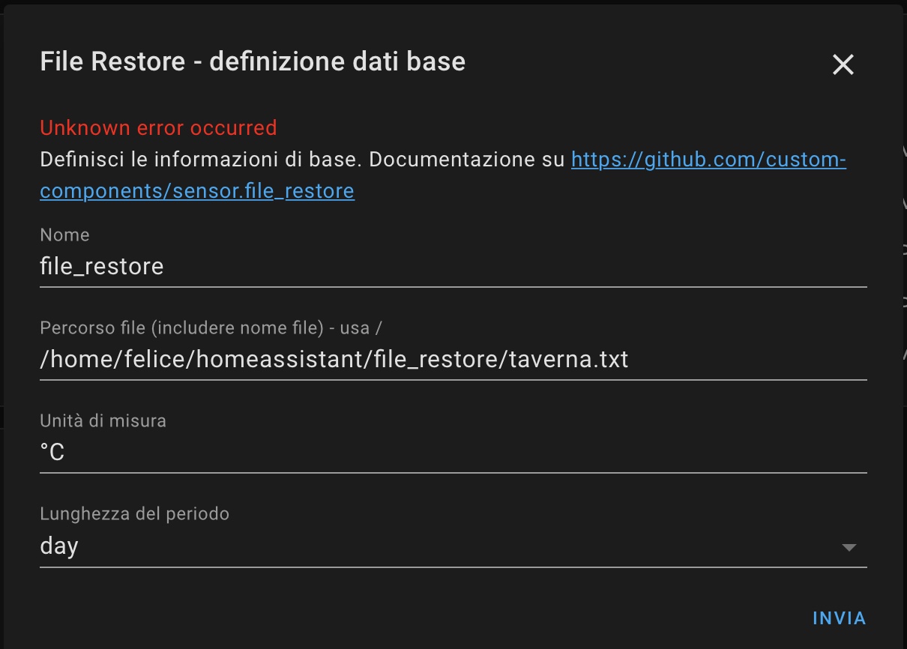Click the 'Unknown error occurred' message
Screen dimensions: 907x649
pyautogui.click(x=158, y=127)
